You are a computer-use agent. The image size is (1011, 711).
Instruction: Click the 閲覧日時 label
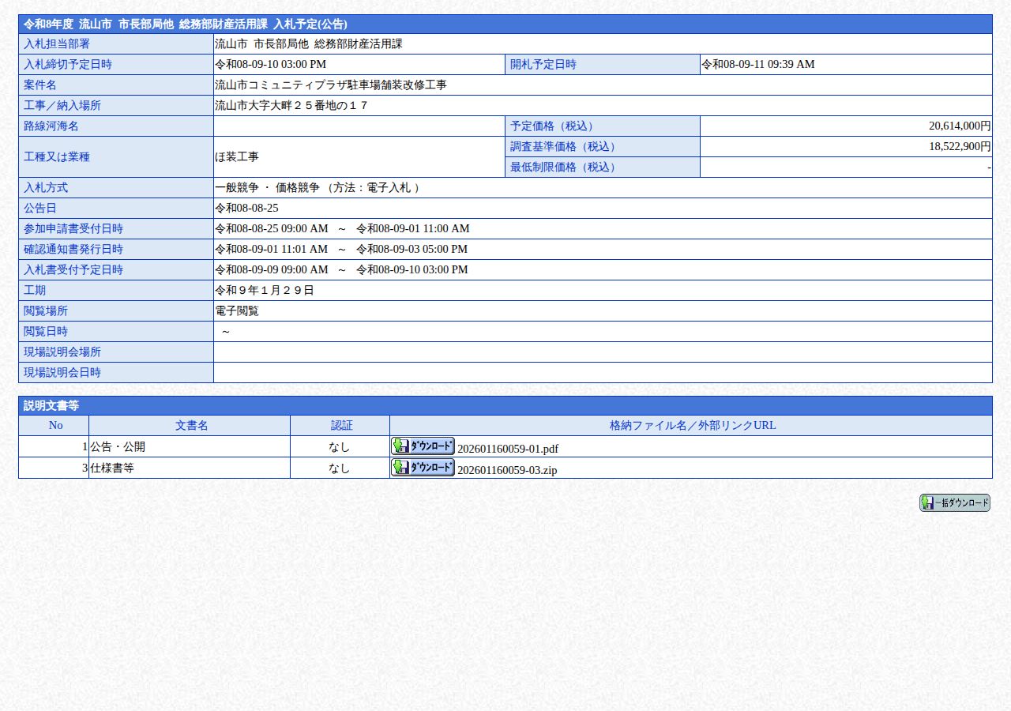[x=46, y=332]
